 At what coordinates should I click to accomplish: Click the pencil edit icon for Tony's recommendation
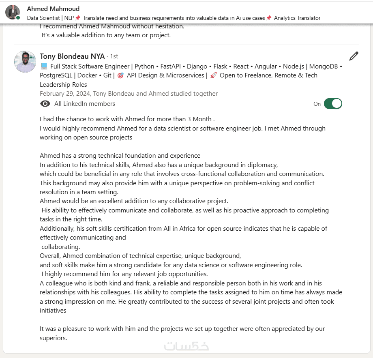354,56
